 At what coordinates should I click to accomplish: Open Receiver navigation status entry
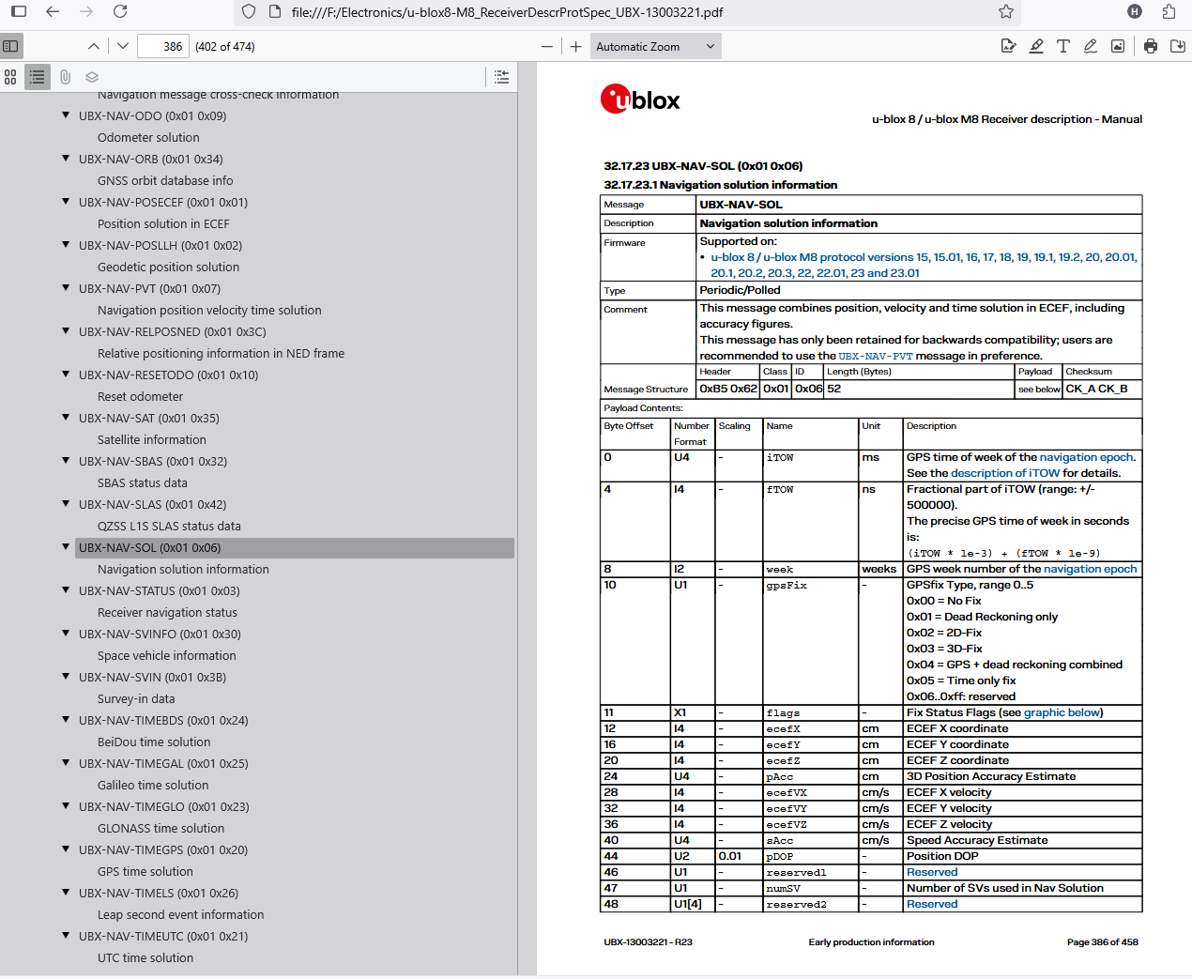[167, 613]
